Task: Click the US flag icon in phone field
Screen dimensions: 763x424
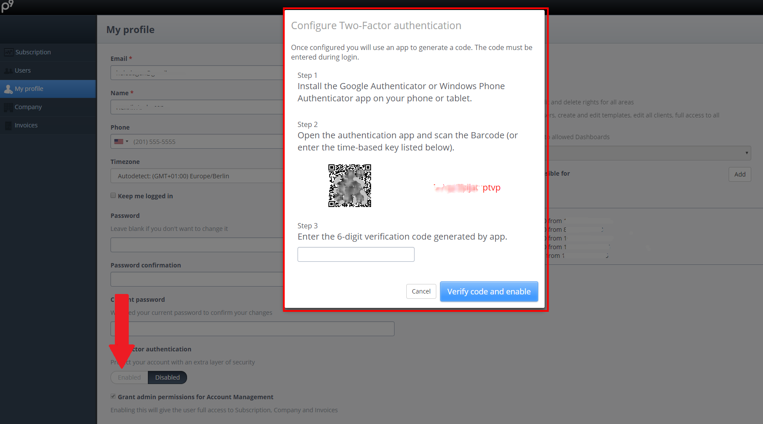Action: click(119, 141)
